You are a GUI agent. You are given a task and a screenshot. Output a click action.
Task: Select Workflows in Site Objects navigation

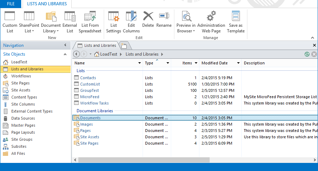point(21,76)
